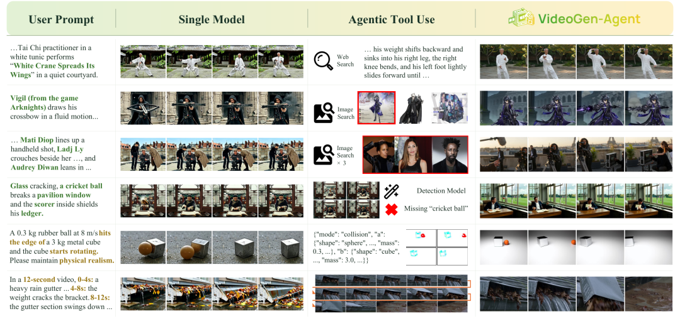Viewport: 680px width, 319px height.
Task: Open the first VideoGen-Agent gutter frame
Action: 504,294
